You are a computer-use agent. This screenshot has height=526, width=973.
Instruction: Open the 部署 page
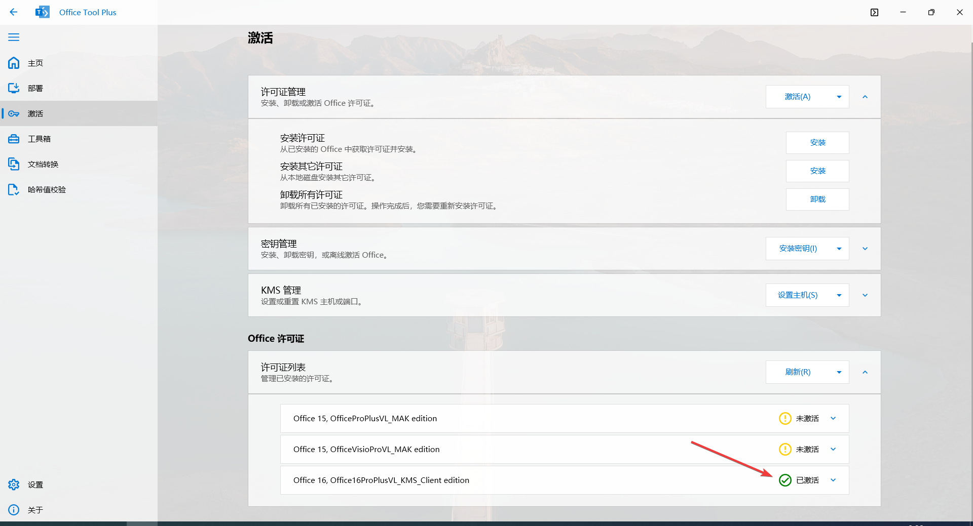(79, 88)
